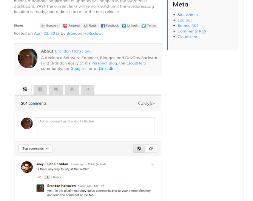253x201 pixels.
Task: Click the Log out link
Action: click(185, 20)
